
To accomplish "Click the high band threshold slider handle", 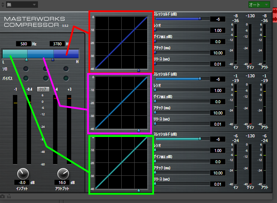I will (x=200, y=19).
